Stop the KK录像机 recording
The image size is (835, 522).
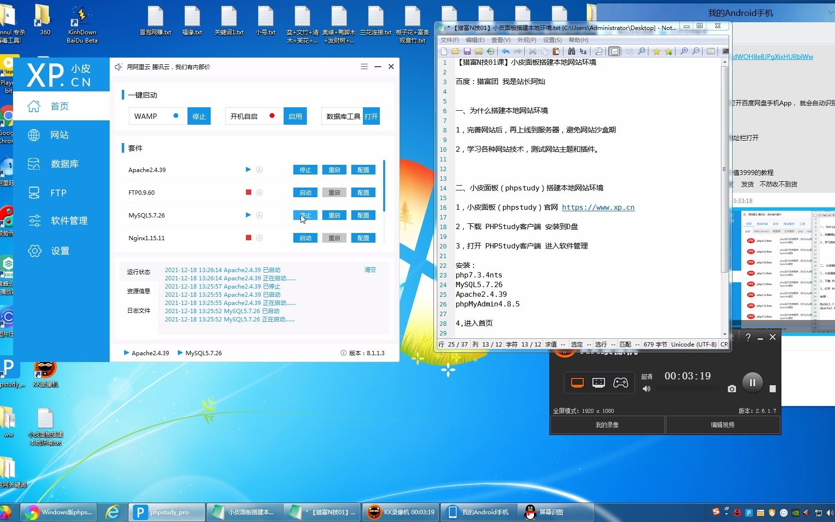point(773,389)
